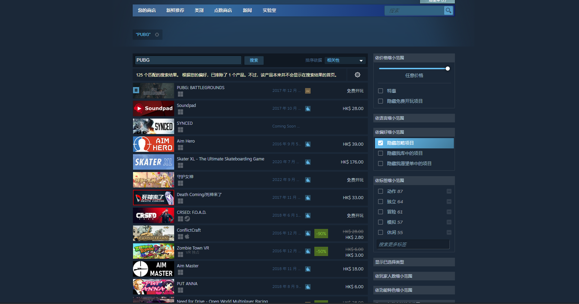This screenshot has height=304, width=579.
Task: Enable the 特惠 checkbox
Action: [381, 91]
